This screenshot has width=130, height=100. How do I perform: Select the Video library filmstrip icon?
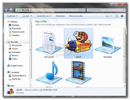pos(79,73)
